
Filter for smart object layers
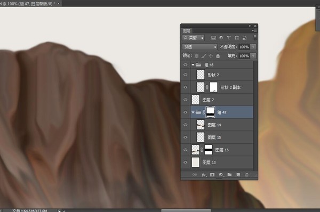point(244,38)
